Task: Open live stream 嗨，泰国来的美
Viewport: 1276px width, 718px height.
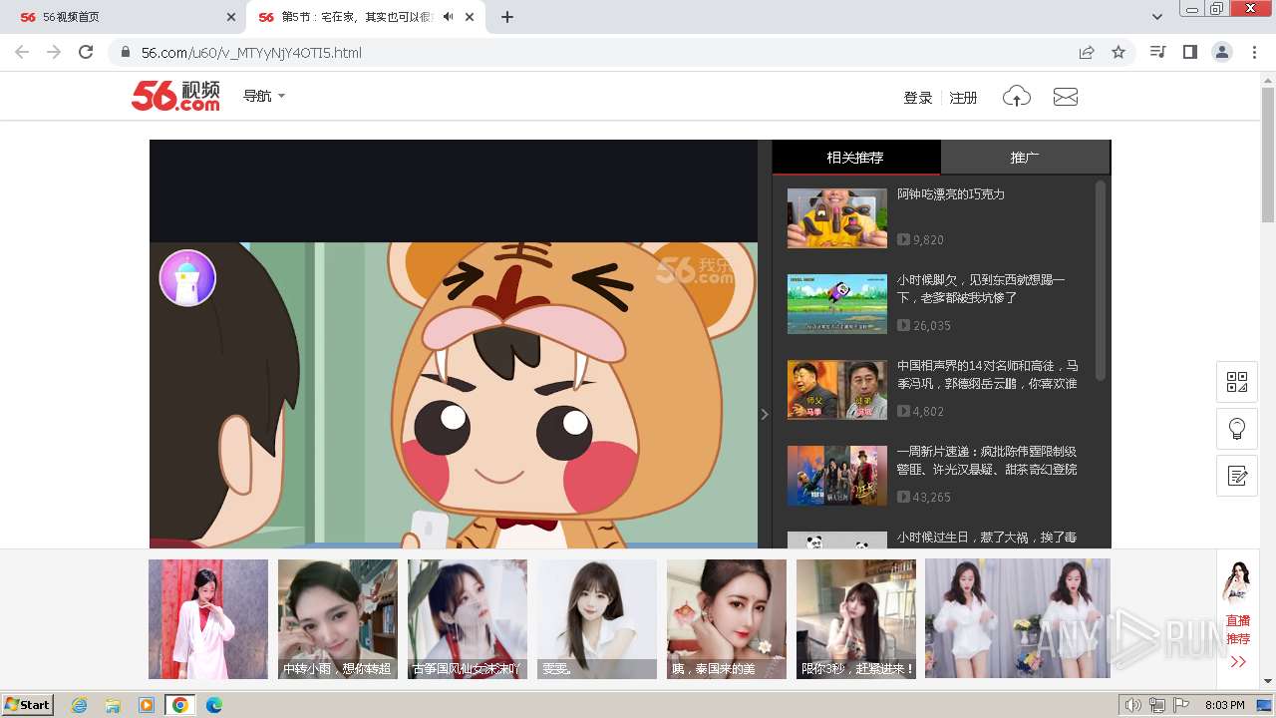Action: click(727, 619)
